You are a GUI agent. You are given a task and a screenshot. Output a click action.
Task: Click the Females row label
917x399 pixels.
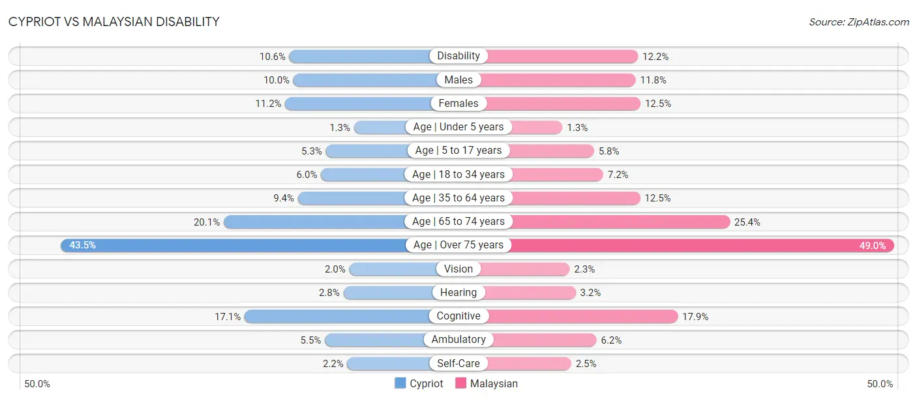click(x=458, y=103)
